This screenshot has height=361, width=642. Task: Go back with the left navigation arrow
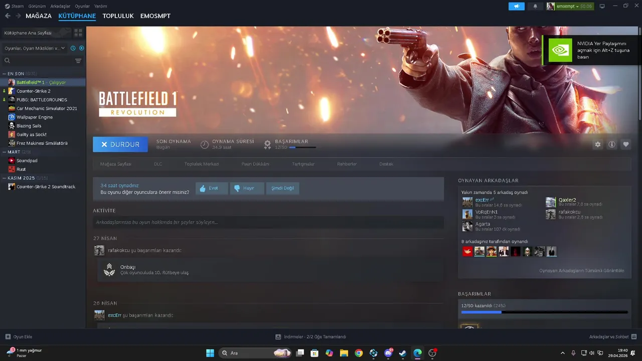click(8, 16)
